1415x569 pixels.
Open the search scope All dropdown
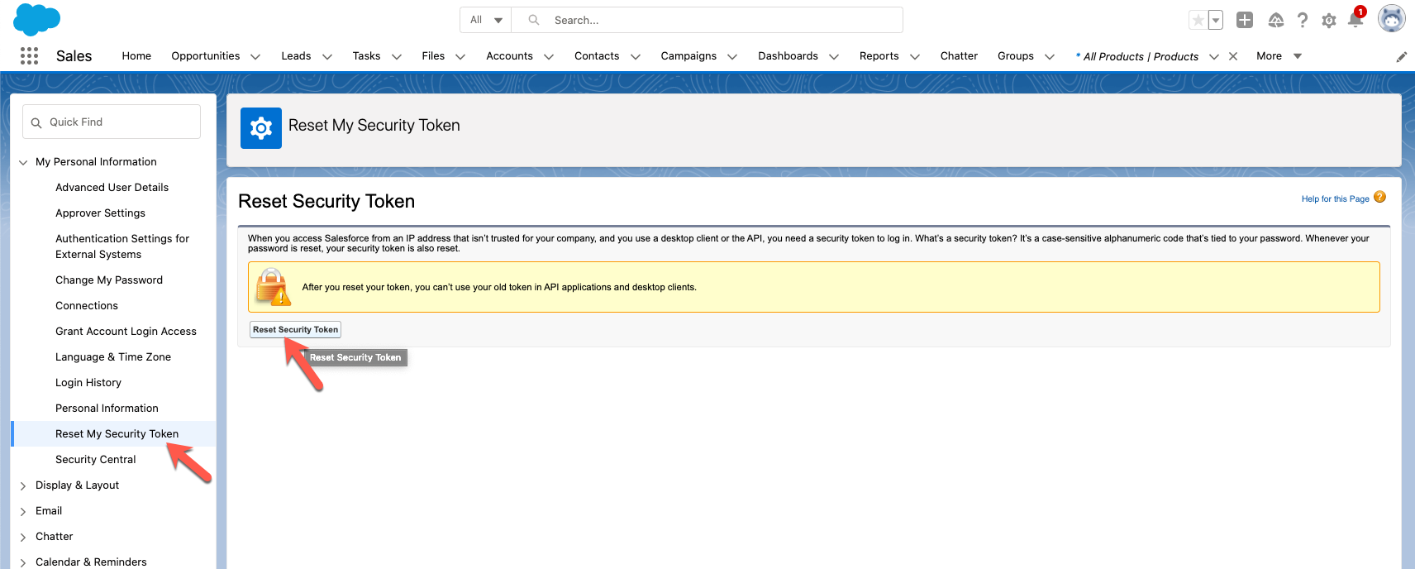click(x=486, y=20)
